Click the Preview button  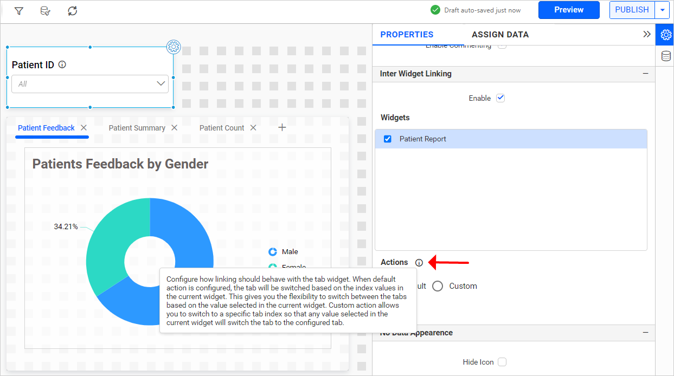click(x=569, y=10)
